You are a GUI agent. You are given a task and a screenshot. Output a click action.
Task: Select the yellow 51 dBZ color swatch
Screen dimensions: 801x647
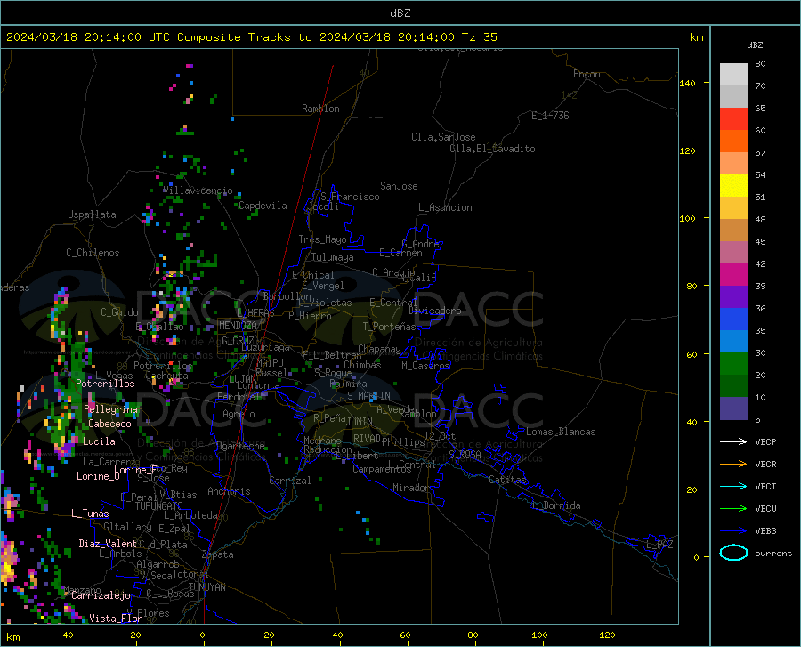pyautogui.click(x=733, y=186)
